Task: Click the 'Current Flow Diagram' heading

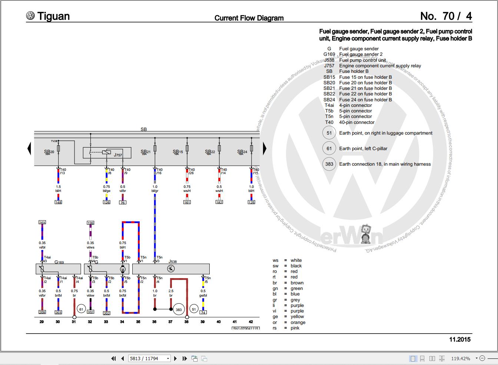Action: click(x=249, y=18)
